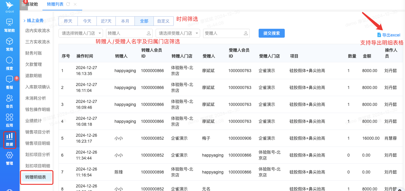Click the 常用 cube icon
This screenshot has width=405, height=191.
10,42
